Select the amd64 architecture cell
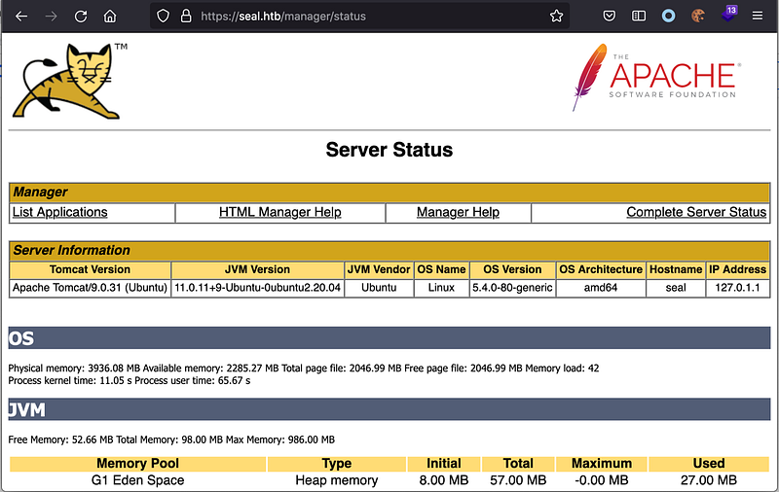 point(601,288)
